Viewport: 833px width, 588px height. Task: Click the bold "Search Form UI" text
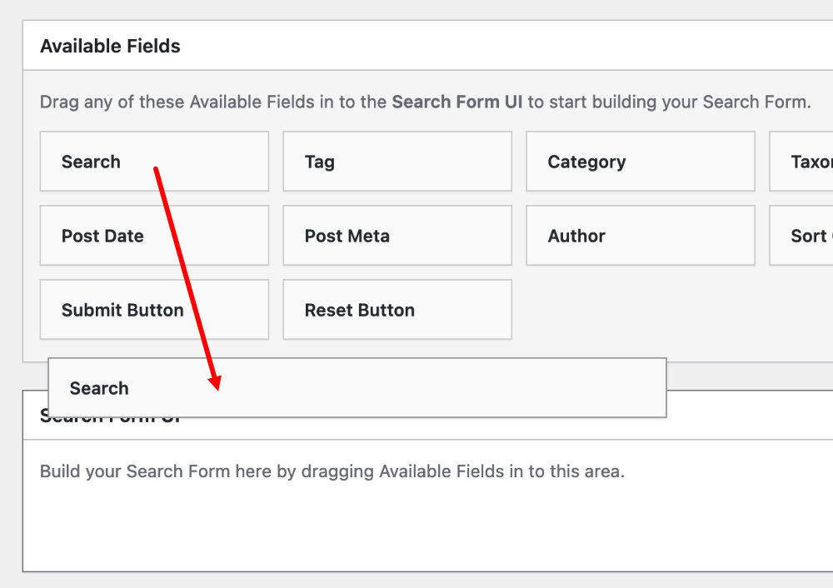[456, 102]
